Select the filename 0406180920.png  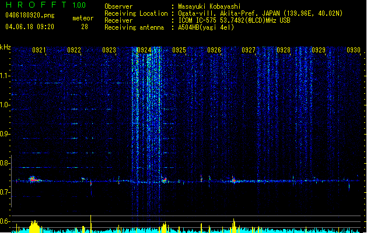click(x=30, y=15)
